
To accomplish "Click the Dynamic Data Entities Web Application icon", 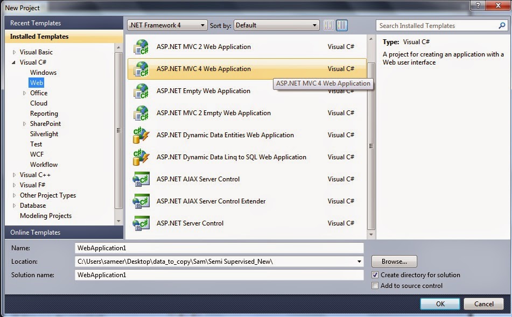I will (x=141, y=135).
